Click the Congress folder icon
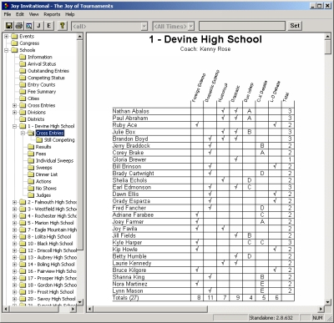Screen dimensions: 334x323 point(14,43)
